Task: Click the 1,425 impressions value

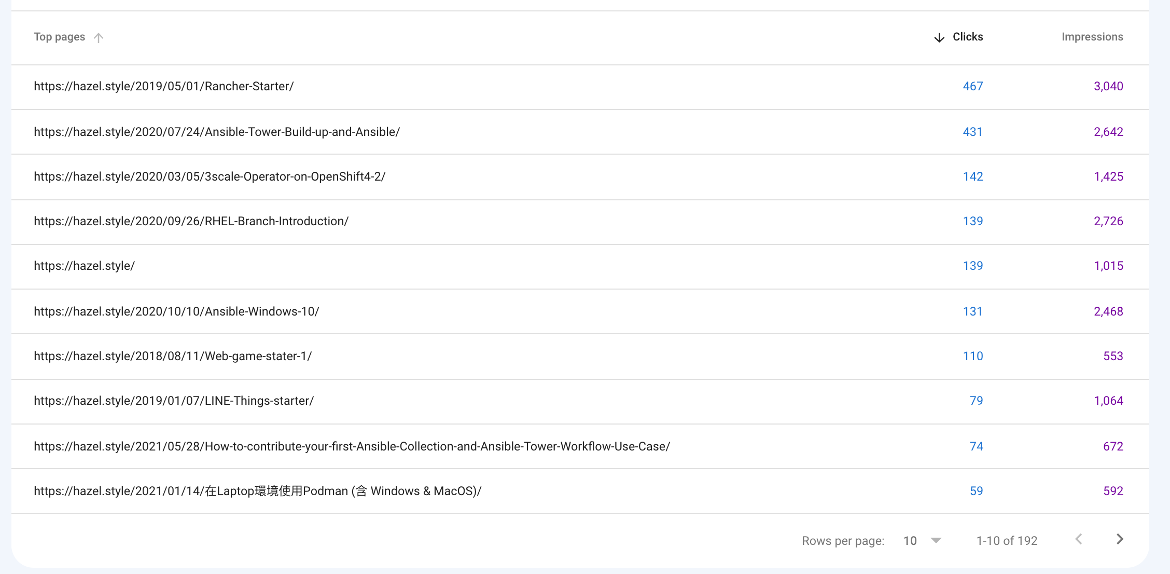Action: (x=1108, y=176)
